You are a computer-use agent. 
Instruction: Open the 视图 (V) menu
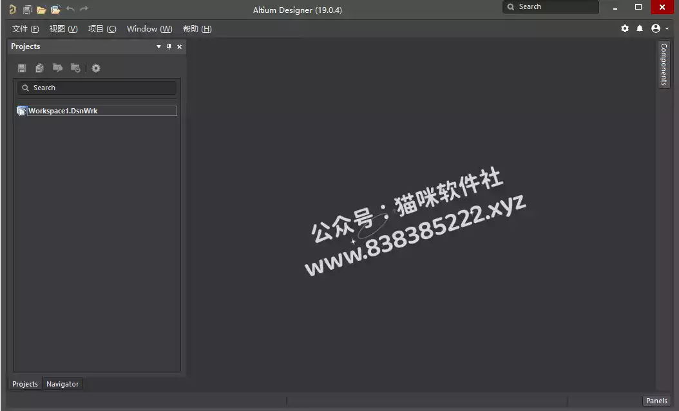click(63, 28)
